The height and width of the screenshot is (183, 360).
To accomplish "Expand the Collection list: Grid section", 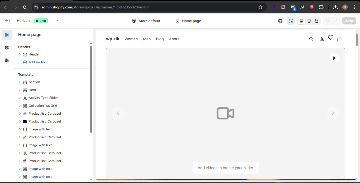I will pos(20,105).
